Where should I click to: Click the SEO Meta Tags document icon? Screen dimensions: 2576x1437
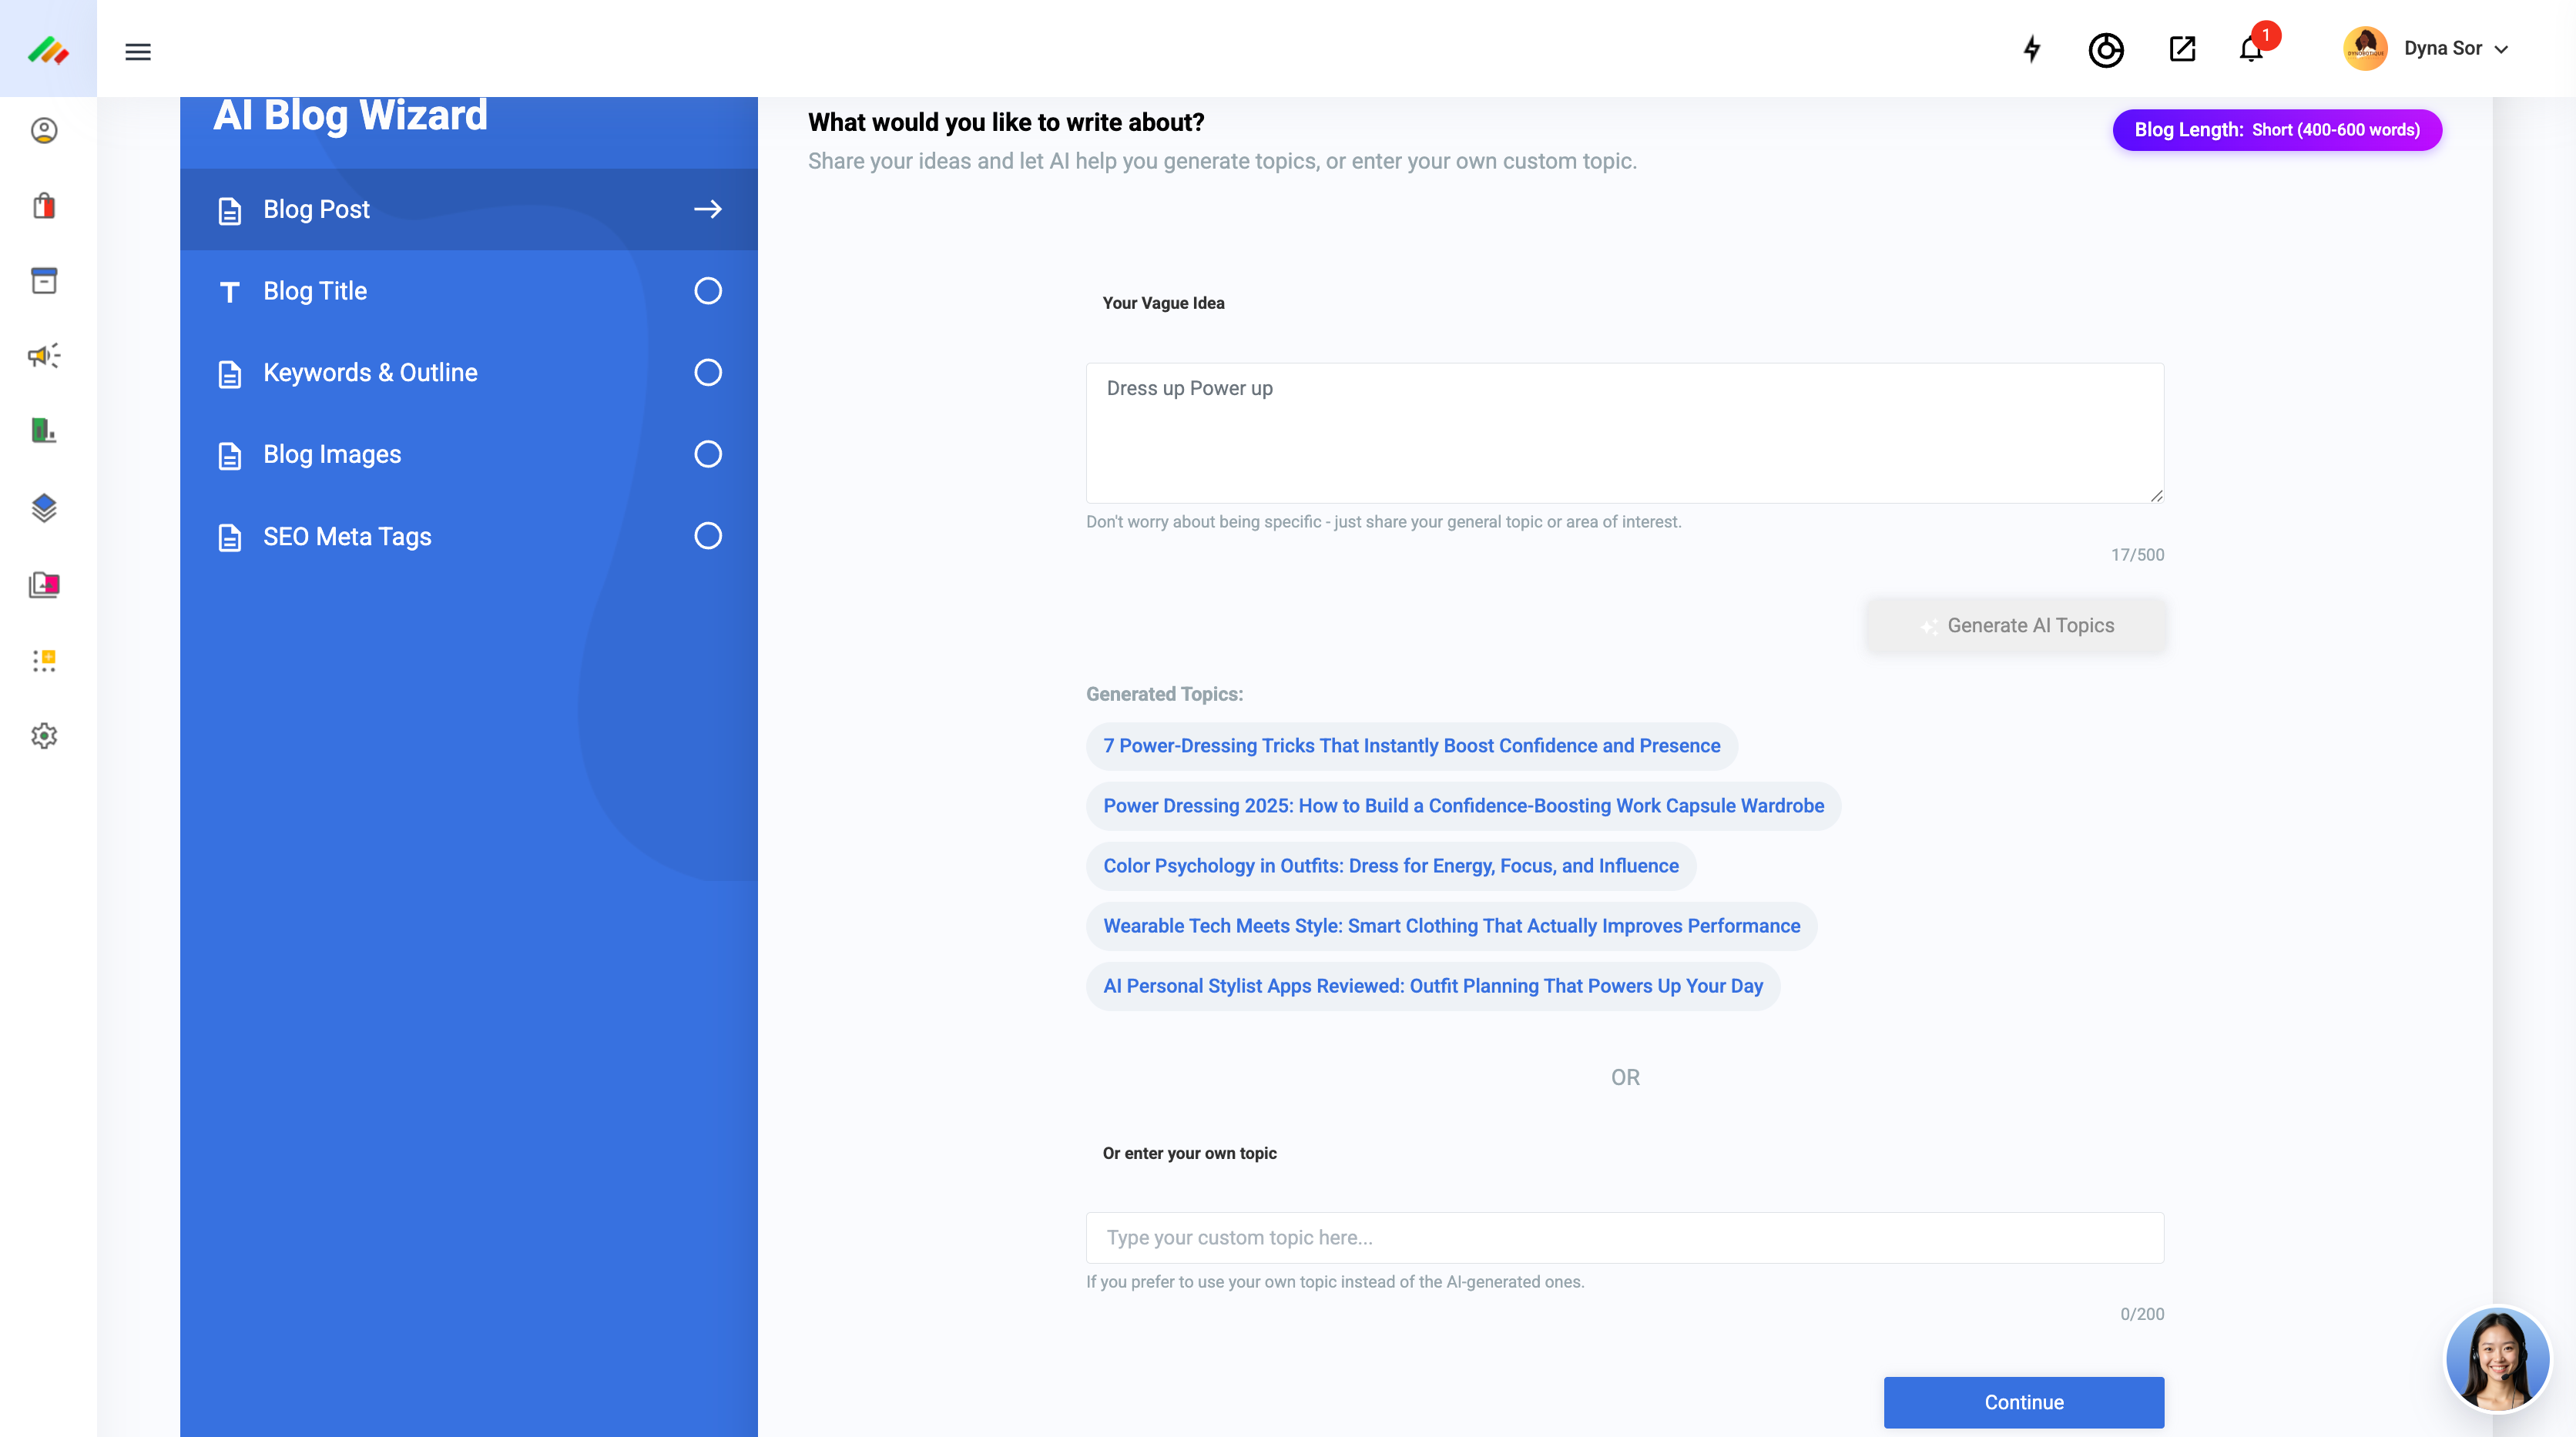click(230, 538)
